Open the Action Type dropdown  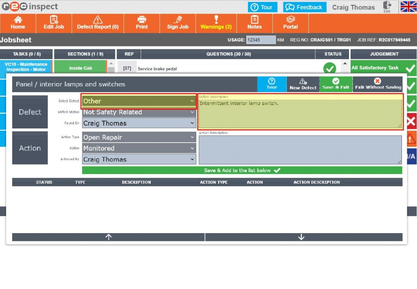click(138, 137)
